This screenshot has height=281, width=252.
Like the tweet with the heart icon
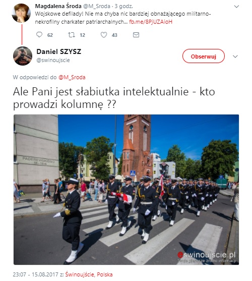[x=104, y=35]
